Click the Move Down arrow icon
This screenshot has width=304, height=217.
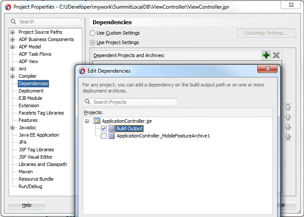click(x=288, y=127)
